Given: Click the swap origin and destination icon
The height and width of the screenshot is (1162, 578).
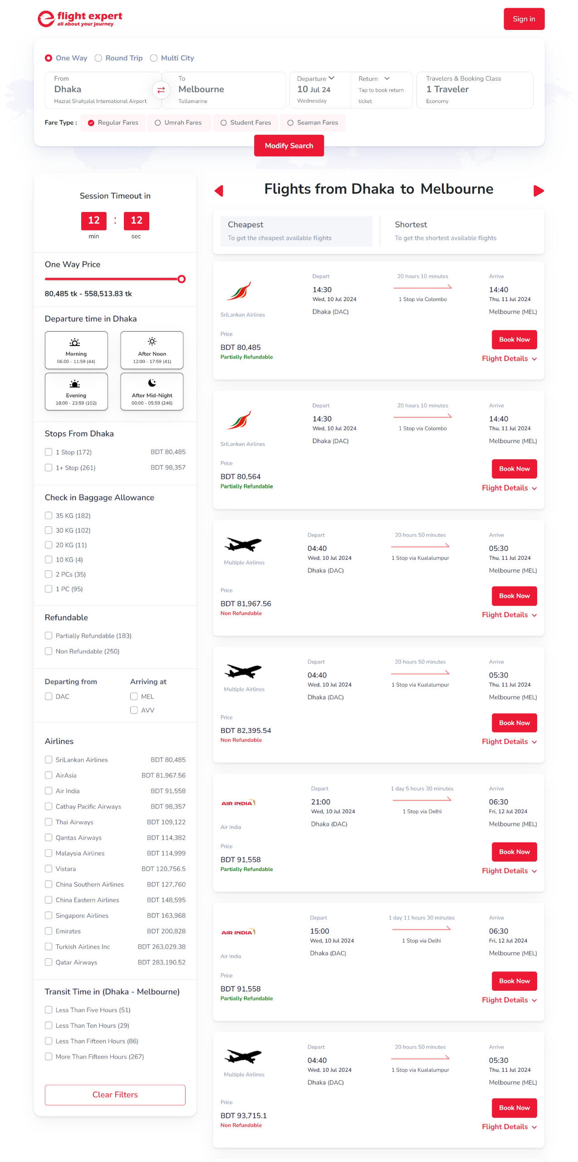Looking at the screenshot, I should click(161, 90).
